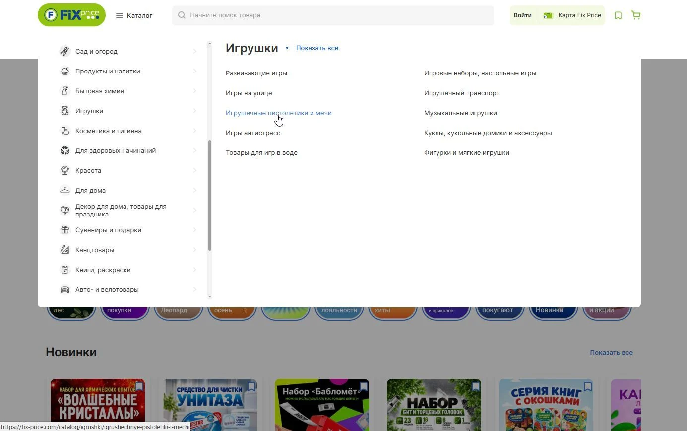This screenshot has width=687, height=431.
Task: Expand the Книги, раскраски chevron
Action: point(194,270)
